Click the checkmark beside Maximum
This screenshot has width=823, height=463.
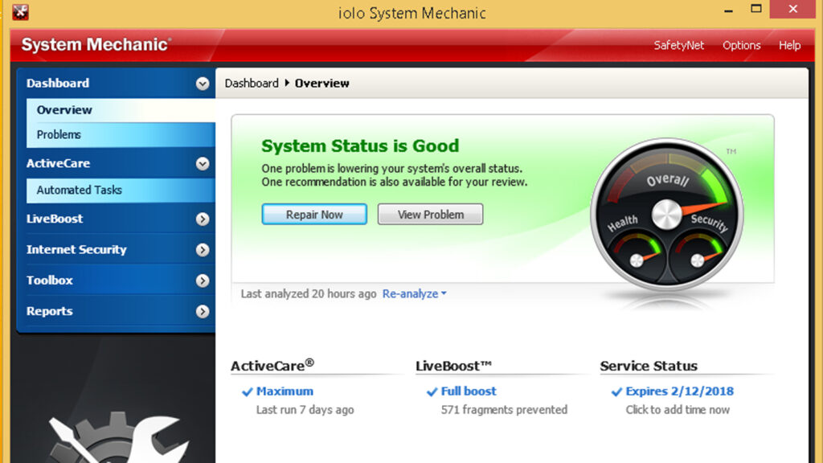(x=248, y=391)
